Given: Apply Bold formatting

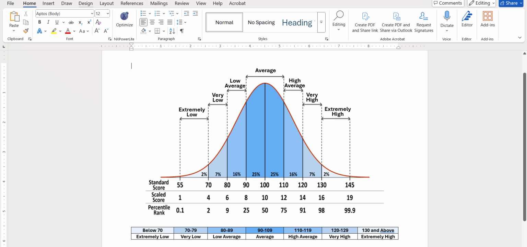Looking at the screenshot, I should point(39,21).
